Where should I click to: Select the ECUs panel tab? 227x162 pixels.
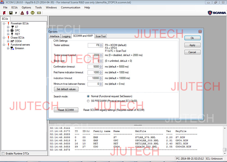tap(5, 19)
